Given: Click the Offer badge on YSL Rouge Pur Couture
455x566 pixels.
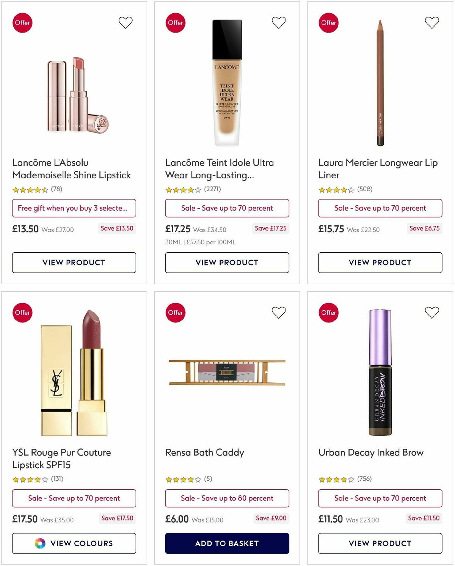Looking at the screenshot, I should coord(22,313).
